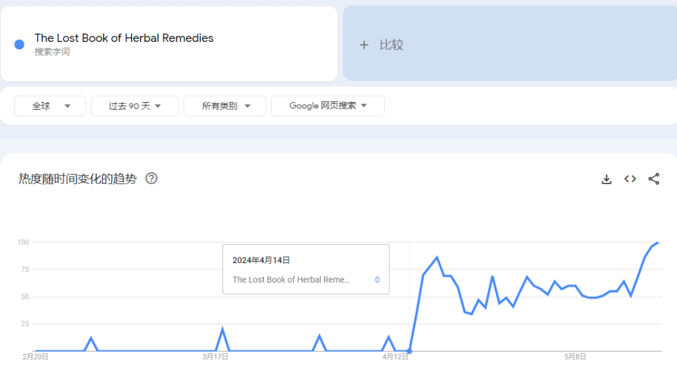Open the Google 网页搜索 search type dropdown
This screenshot has width=677, height=374.
[328, 106]
